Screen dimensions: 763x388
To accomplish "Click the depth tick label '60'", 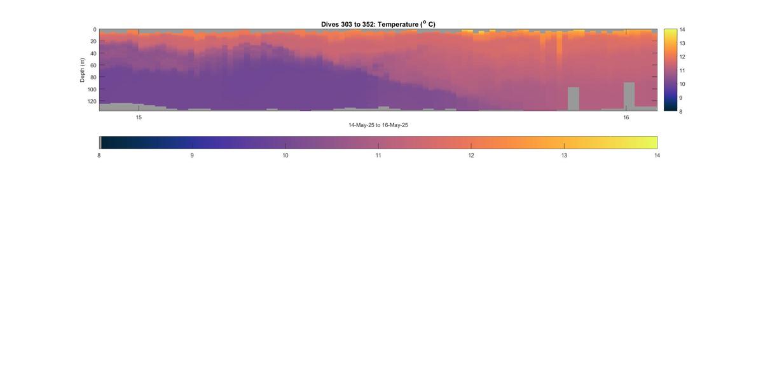I will tap(93, 65).
